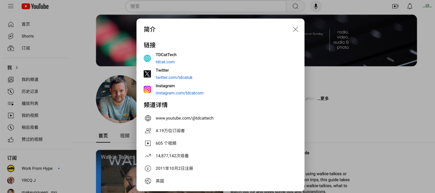Expand the 我 section chevron
The width and height of the screenshot is (435, 193).
[17, 68]
